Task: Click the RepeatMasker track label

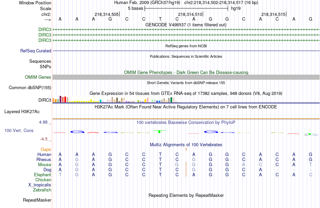Action: (37, 200)
